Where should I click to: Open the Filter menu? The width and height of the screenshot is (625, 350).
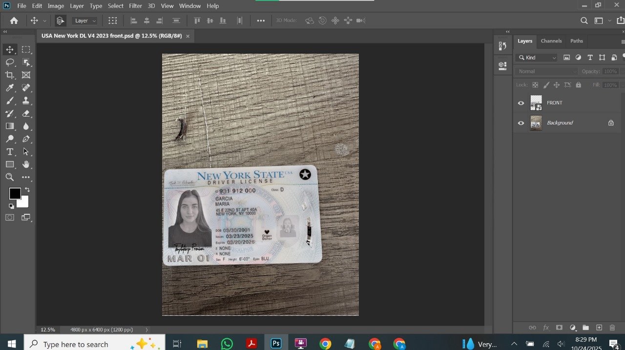coord(135,6)
